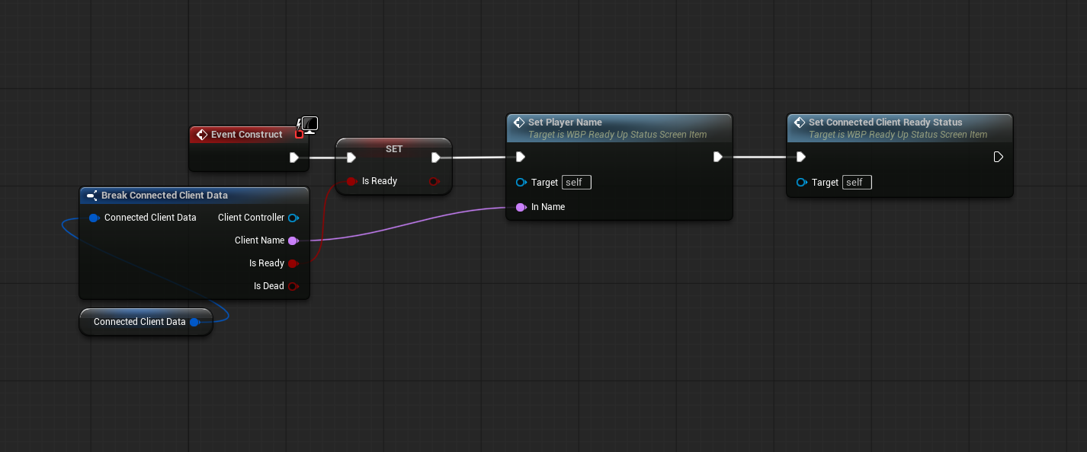Click the In Name input pin
Screen dimensions: 1087x452
[x=521, y=207]
